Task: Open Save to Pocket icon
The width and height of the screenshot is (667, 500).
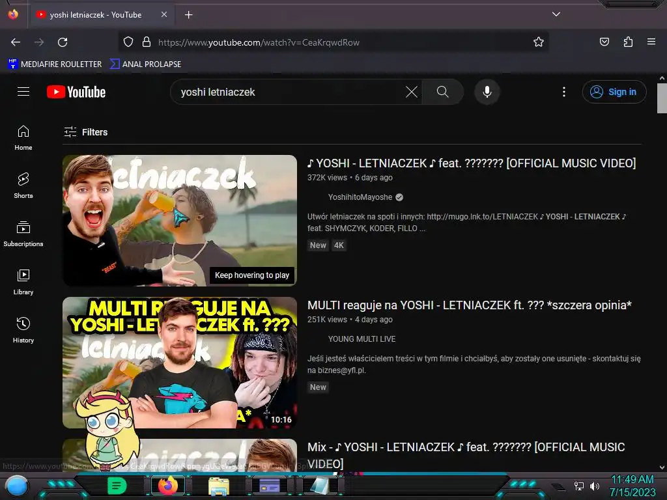Action: click(x=604, y=42)
